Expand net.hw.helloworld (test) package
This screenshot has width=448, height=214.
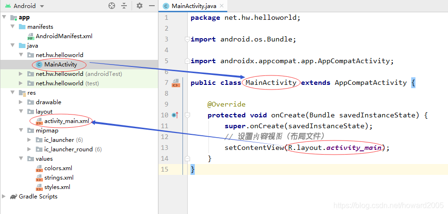(21, 83)
